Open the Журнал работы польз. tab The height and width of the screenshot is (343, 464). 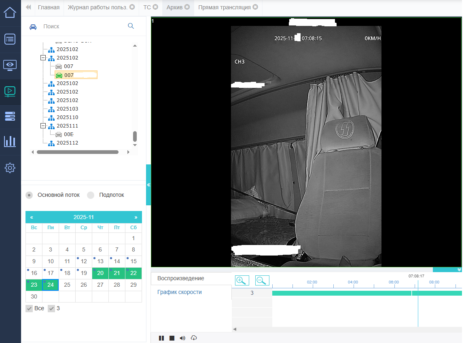pos(97,7)
